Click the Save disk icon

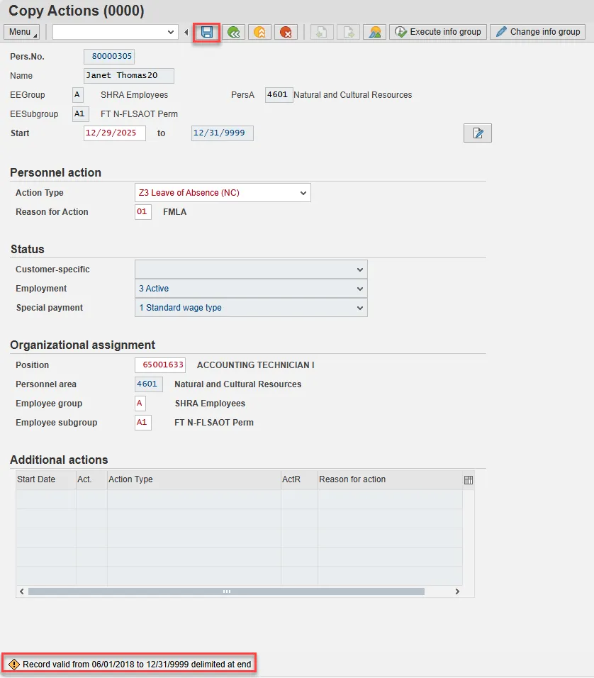click(x=207, y=32)
